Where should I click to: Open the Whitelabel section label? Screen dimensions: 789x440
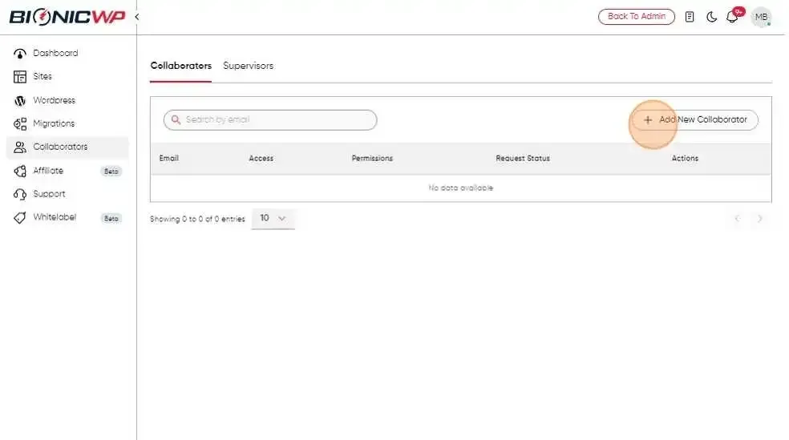[x=55, y=216]
